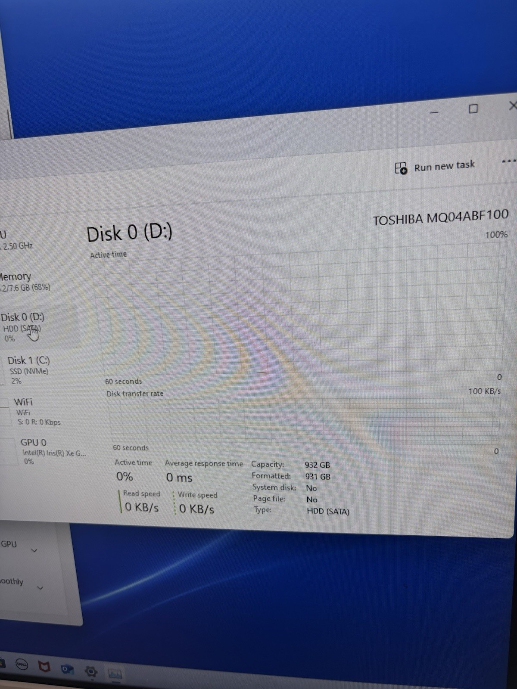Click the Read speed label
This screenshot has width=517, height=689.
[x=142, y=493]
